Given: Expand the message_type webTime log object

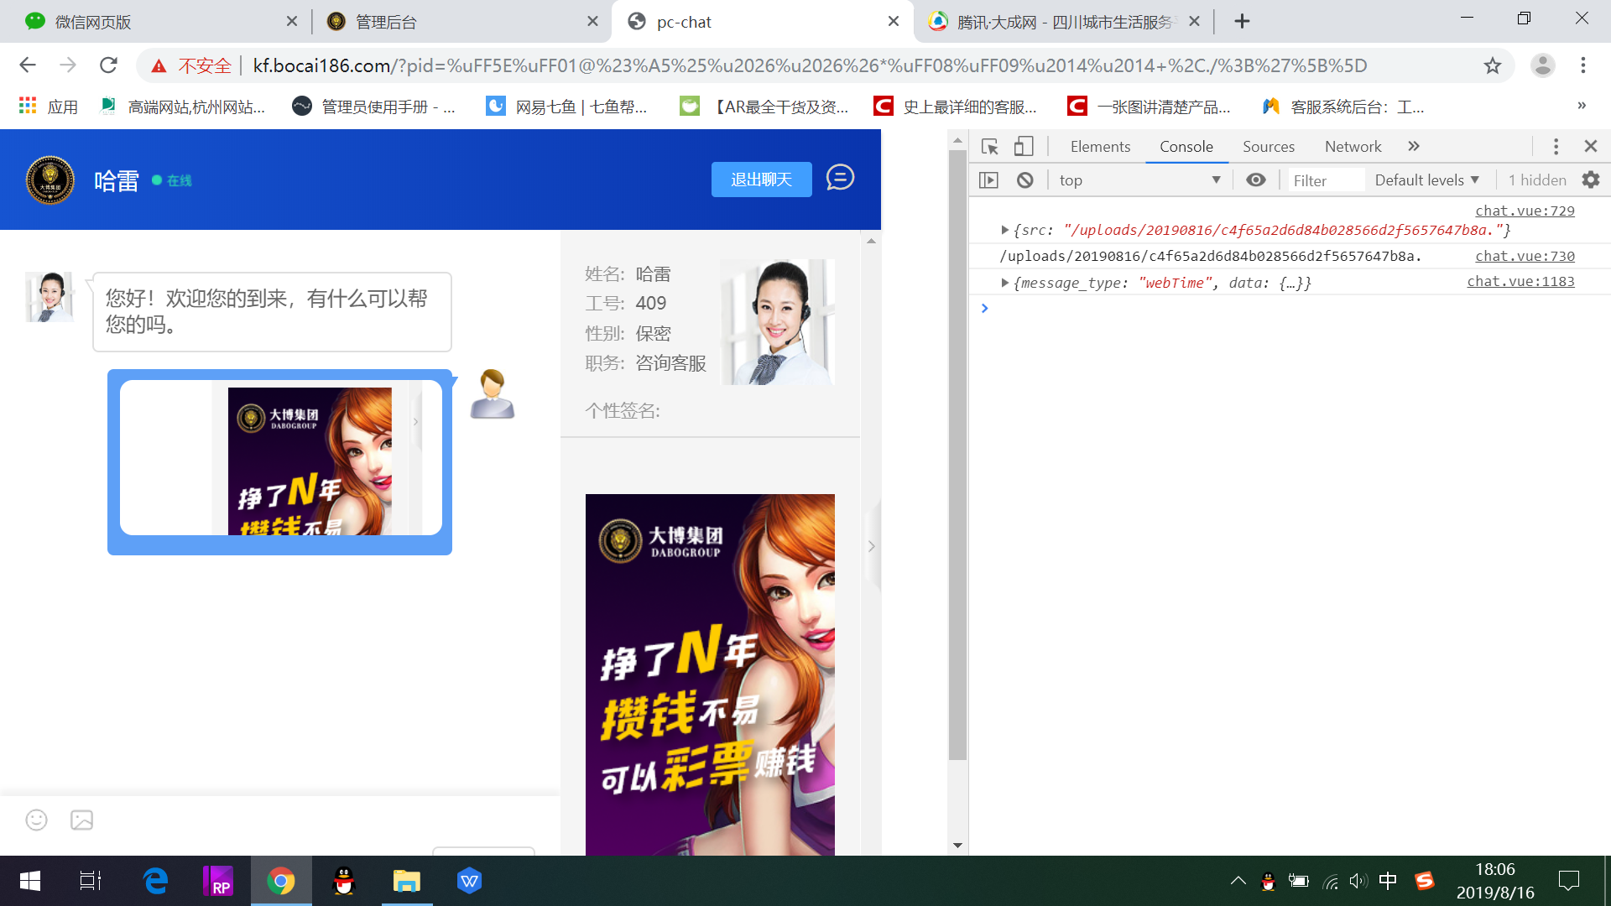Looking at the screenshot, I should (1004, 283).
